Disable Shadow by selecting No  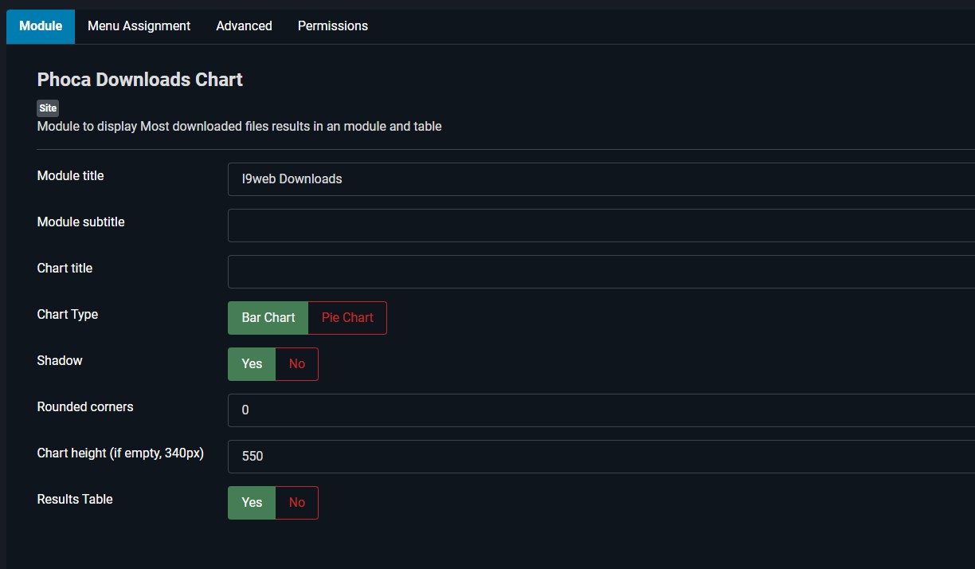point(296,364)
